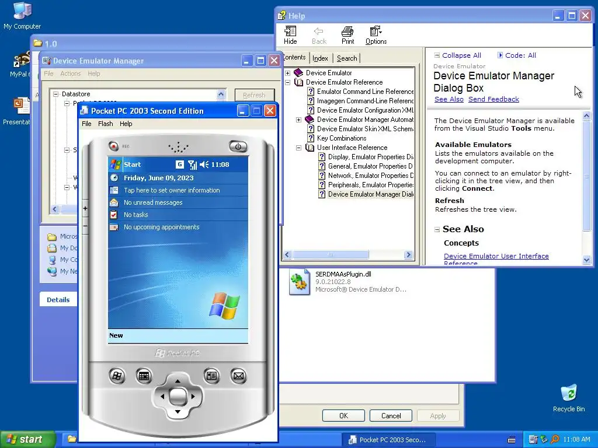Tap the G connectivity icon on Pocket PC
The width and height of the screenshot is (598, 448).
point(180,164)
